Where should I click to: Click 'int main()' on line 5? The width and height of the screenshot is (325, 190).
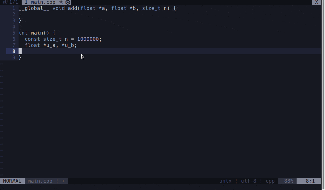[x=34, y=33]
